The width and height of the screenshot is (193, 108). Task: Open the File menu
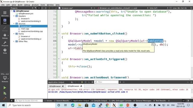[x=3, y=5]
